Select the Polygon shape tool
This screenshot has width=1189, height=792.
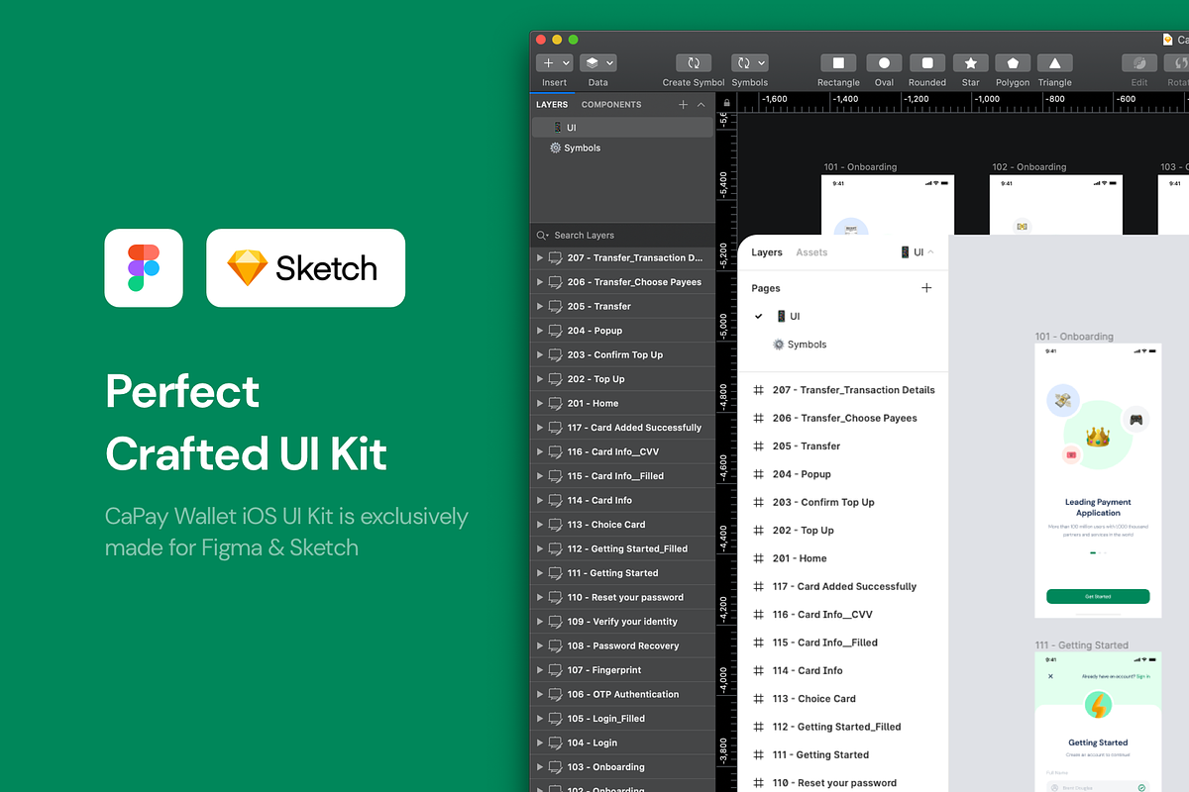click(x=1013, y=62)
